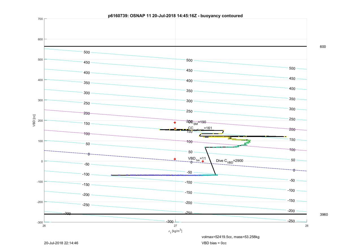The width and height of the screenshot is (339, 250).
Task: Click the y-axis tick label '500'
Action: click(40, 60)
